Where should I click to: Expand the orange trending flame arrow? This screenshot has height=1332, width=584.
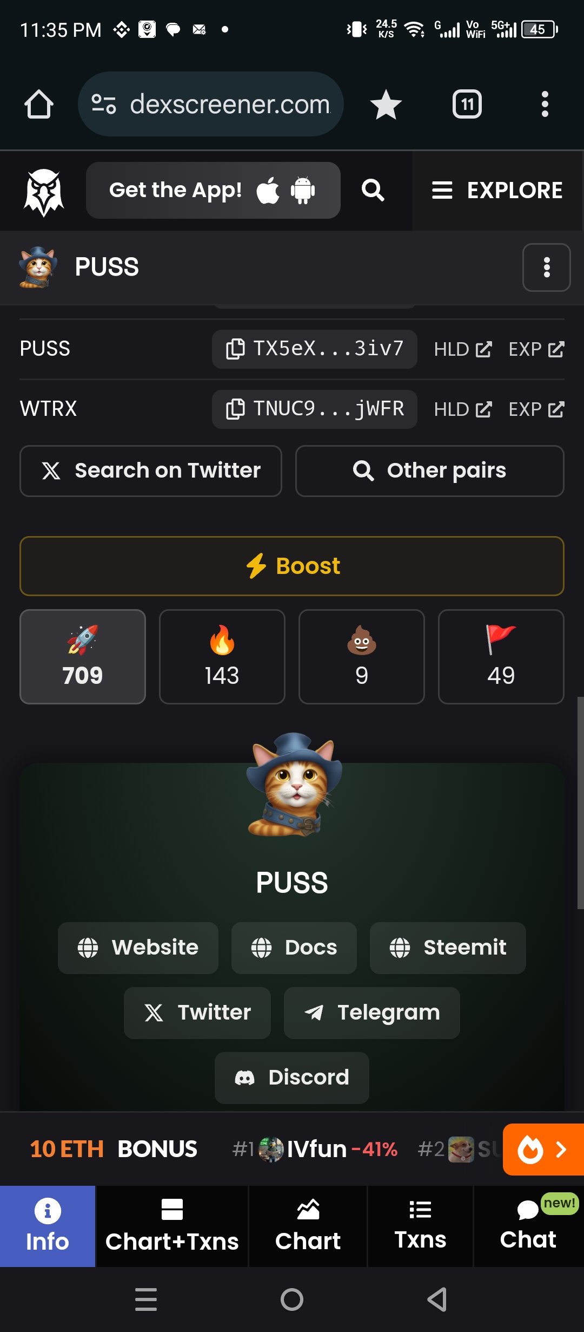click(543, 1149)
